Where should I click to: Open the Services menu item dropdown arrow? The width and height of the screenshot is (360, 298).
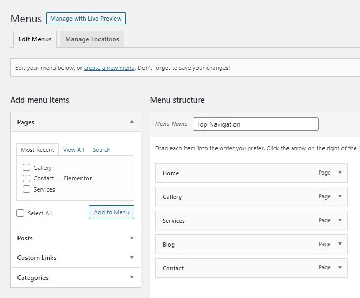[340, 220]
